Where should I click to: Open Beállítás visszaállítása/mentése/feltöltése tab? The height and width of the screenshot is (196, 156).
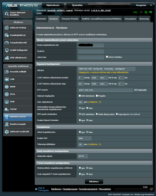coord(101,19)
